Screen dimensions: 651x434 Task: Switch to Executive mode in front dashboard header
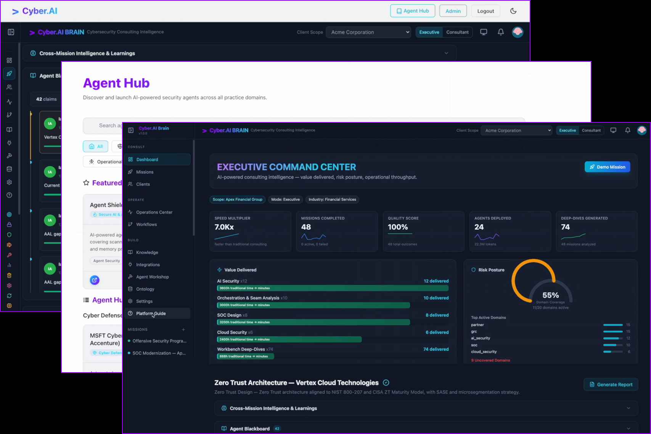[x=567, y=130]
